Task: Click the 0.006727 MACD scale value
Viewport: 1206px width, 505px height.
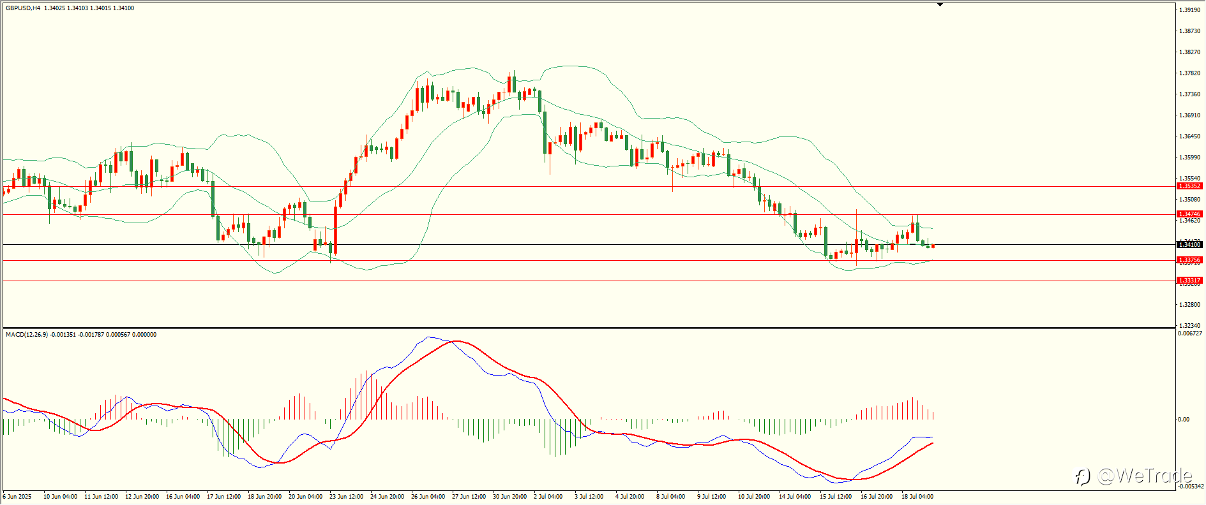Action: click(1190, 333)
